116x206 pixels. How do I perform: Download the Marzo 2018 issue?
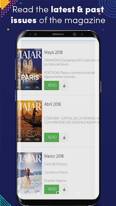click(64, 189)
